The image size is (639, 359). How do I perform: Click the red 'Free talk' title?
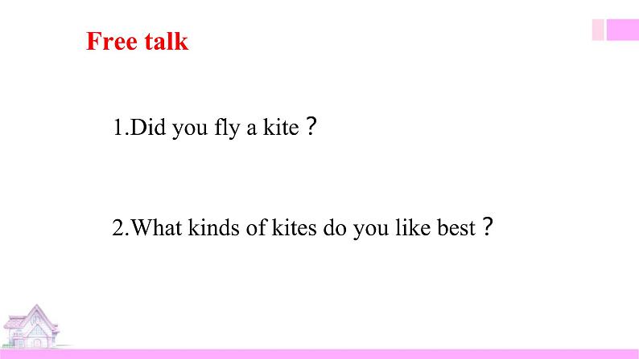pos(138,41)
